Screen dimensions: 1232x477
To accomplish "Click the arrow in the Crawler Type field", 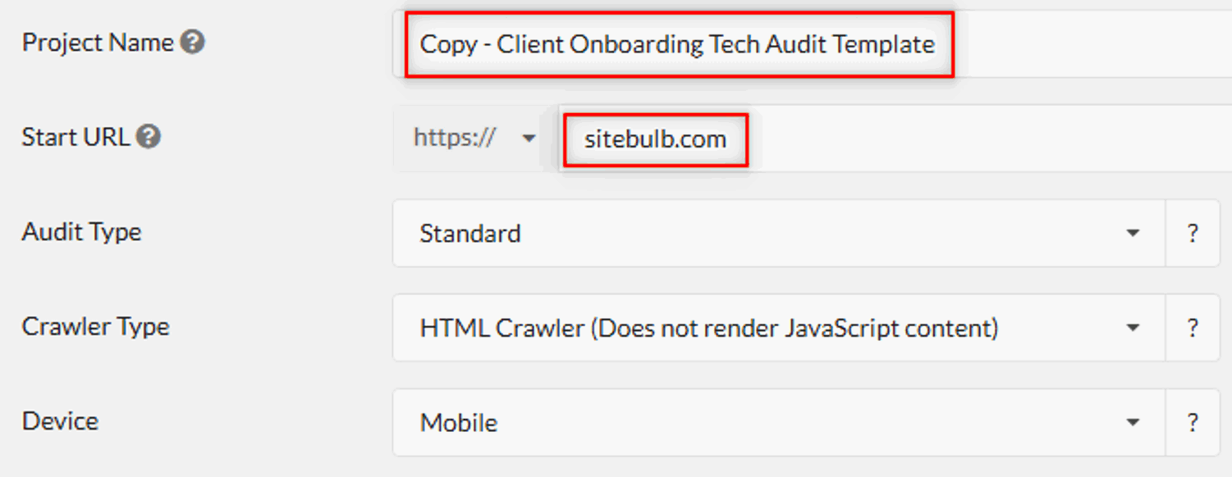I will tap(1133, 329).
